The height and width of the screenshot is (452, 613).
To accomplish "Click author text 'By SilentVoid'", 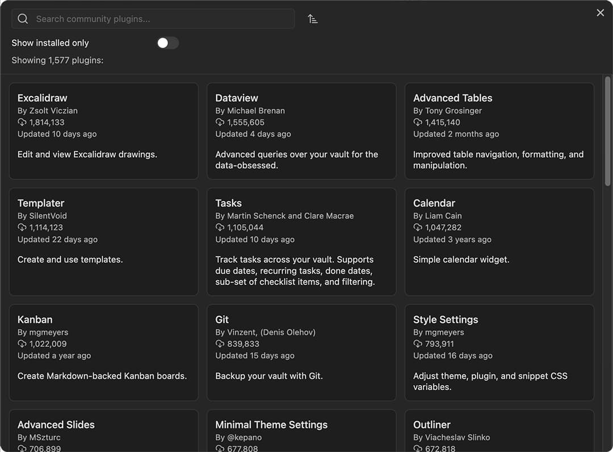I will pos(42,216).
